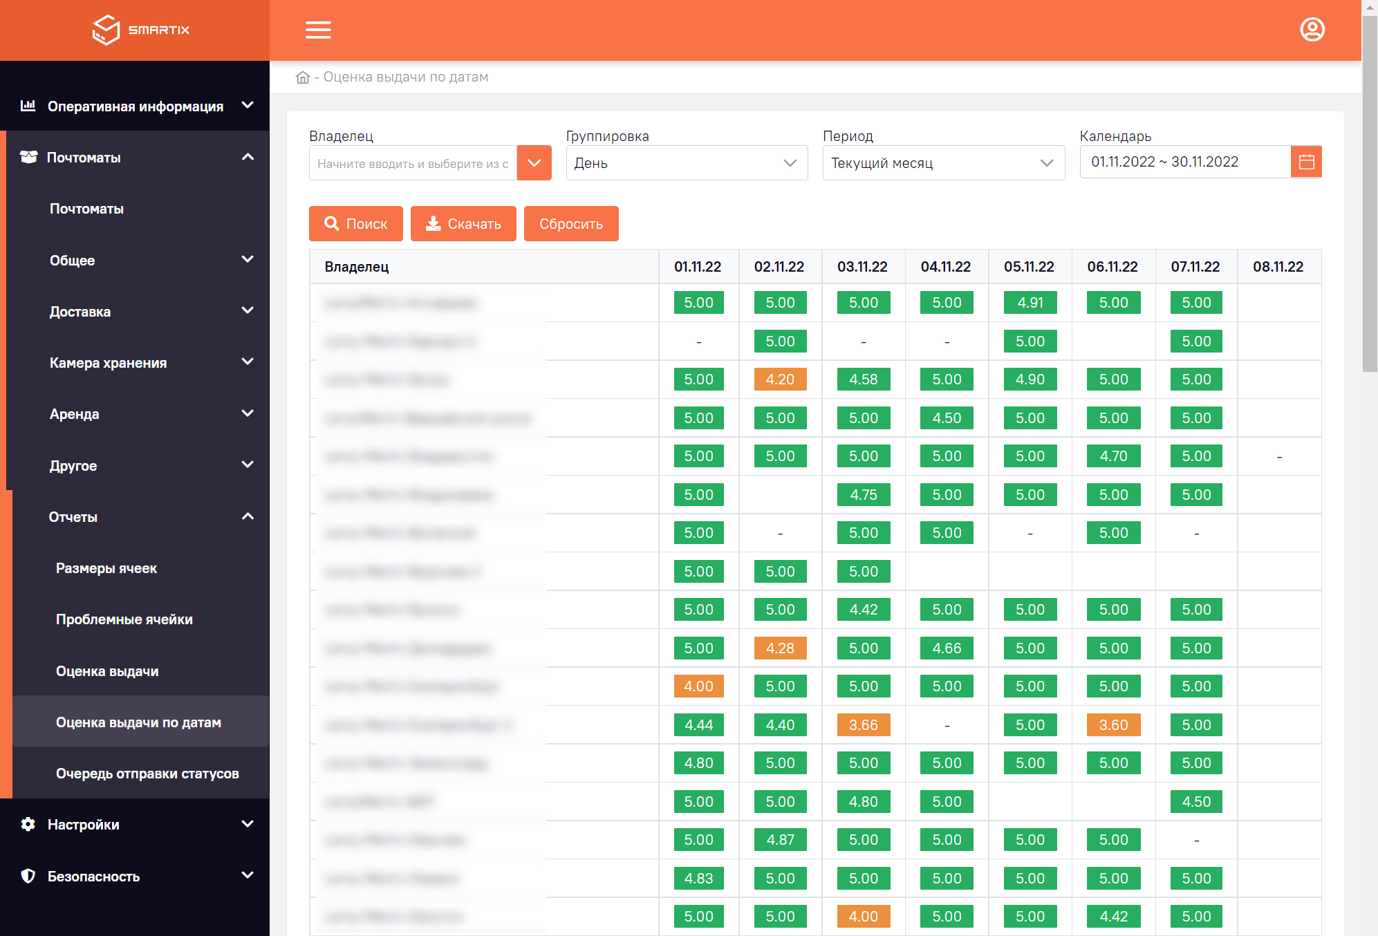Click the Скачать button
This screenshot has width=1378, height=936.
click(x=463, y=223)
